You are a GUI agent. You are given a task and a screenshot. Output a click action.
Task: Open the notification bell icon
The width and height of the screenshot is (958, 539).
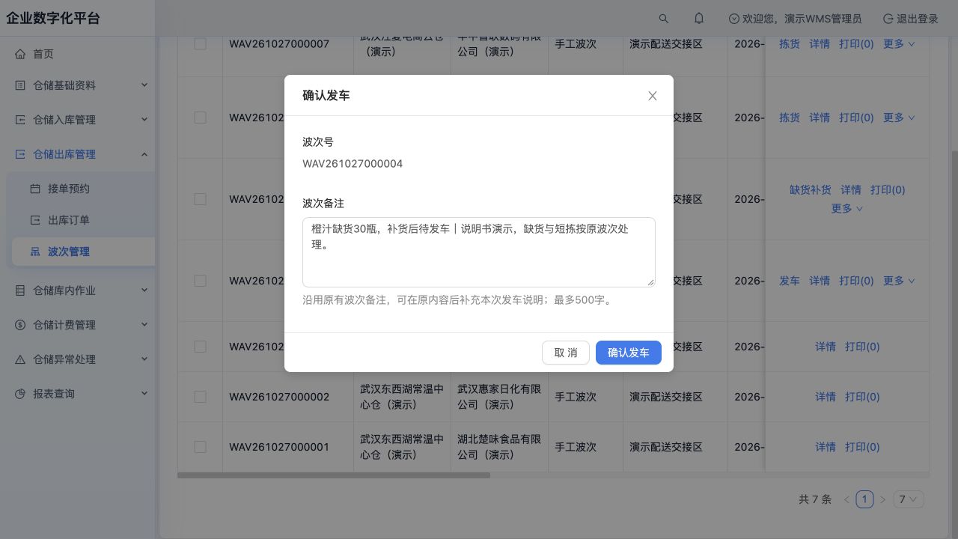coord(699,19)
